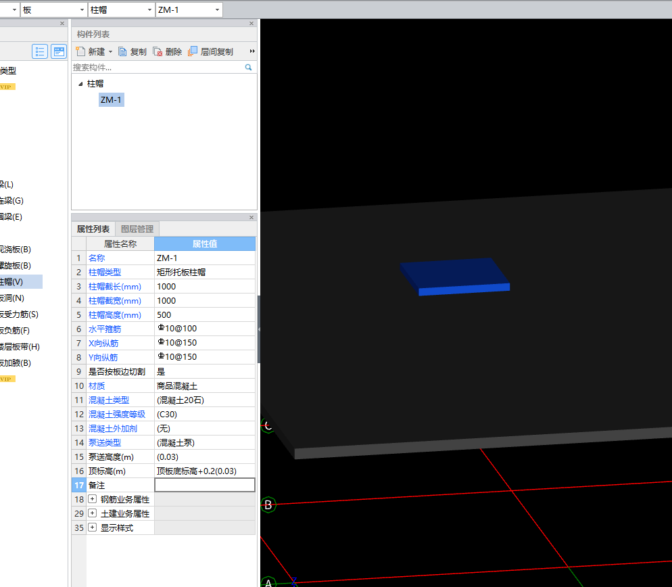Switch to 属性列表 tab
Viewport: 672px width, 587px height.
[x=93, y=229]
